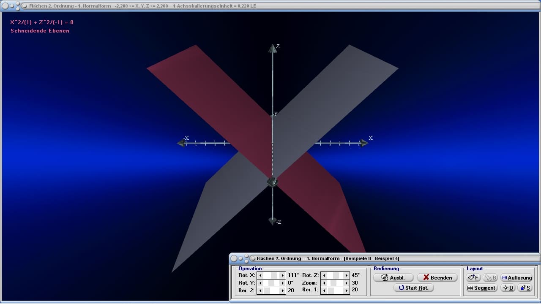Click the Ausbl. hide button
Viewport: 541px width, 304px height.
[x=393, y=277]
